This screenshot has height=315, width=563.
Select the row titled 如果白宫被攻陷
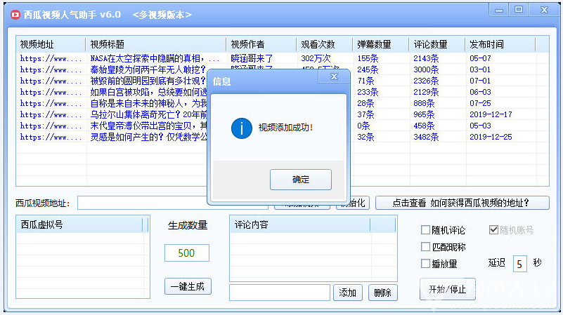pos(283,92)
